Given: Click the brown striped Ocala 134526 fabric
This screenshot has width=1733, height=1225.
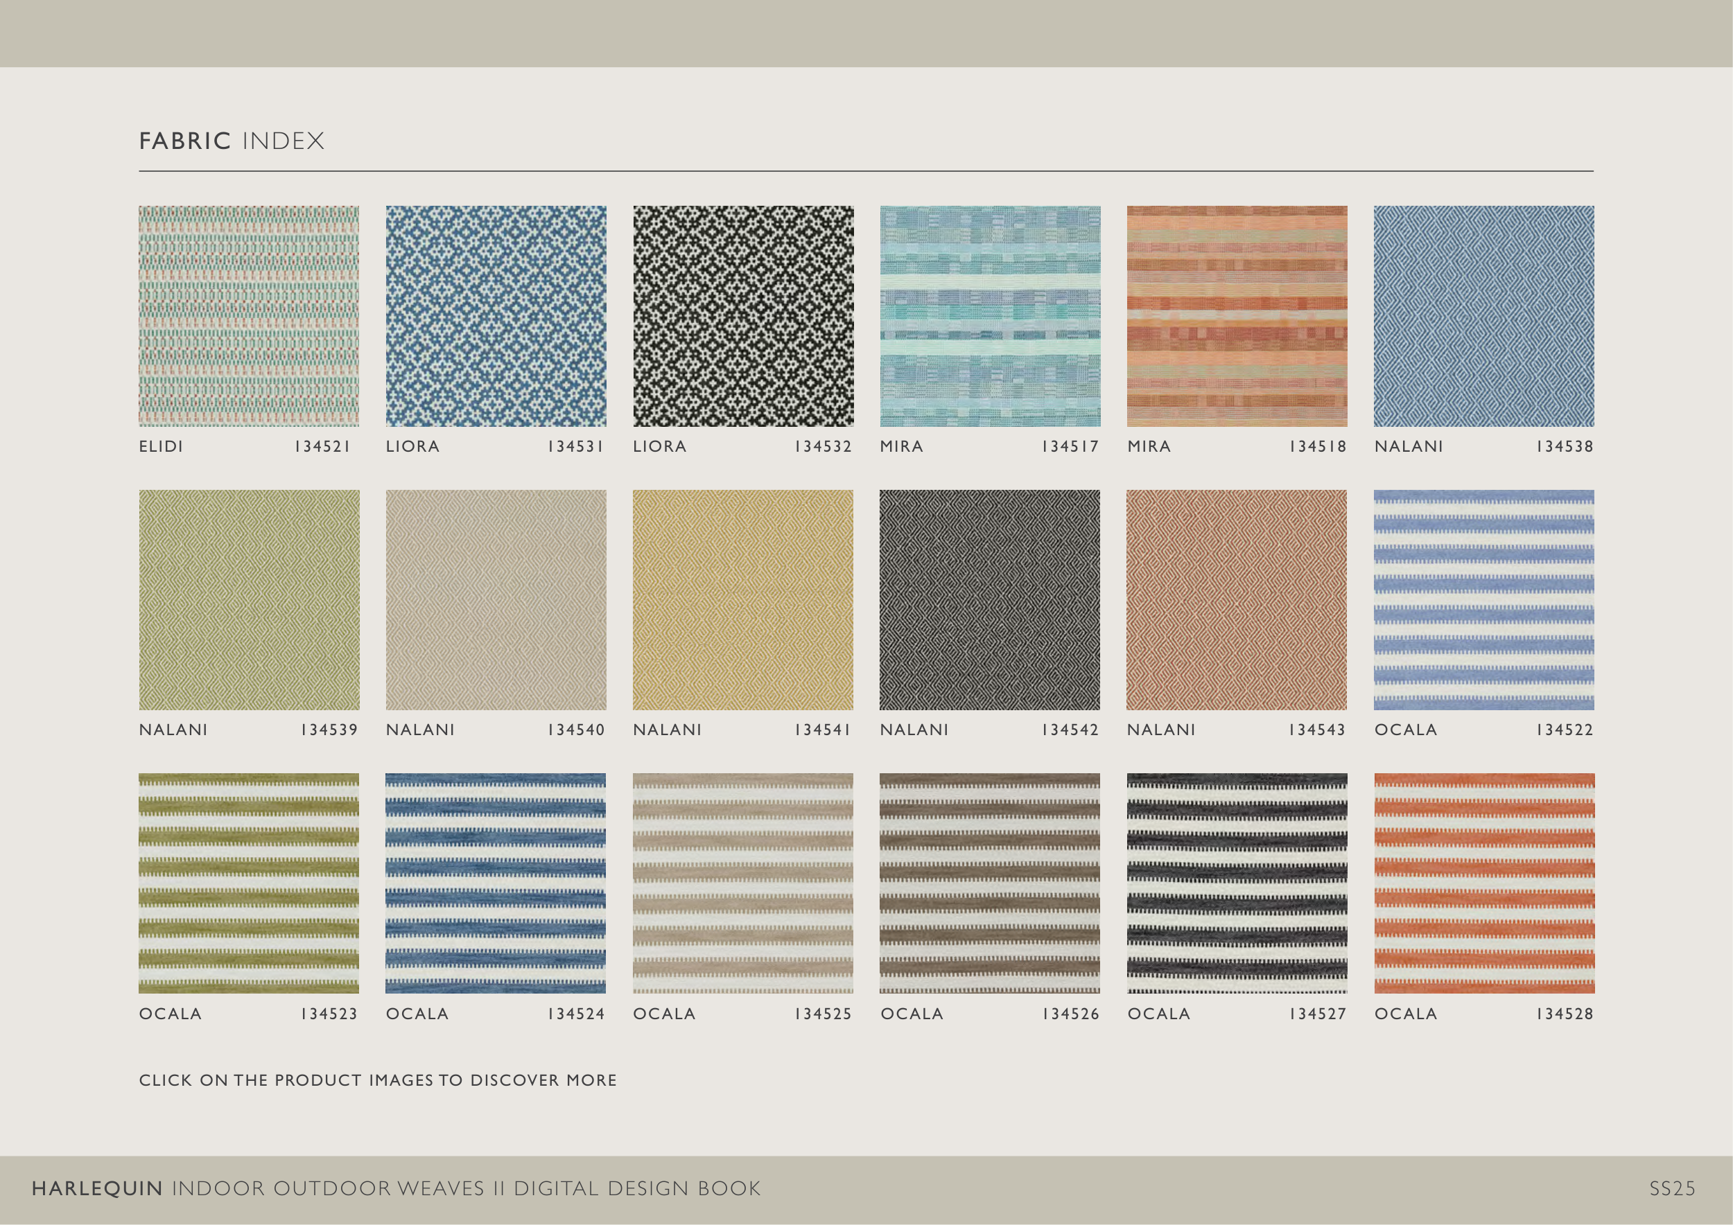Looking at the screenshot, I should [989, 883].
